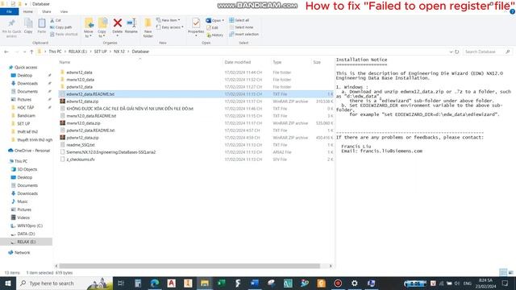
Task: Sort by the Date modified column header
Action: [238, 62]
